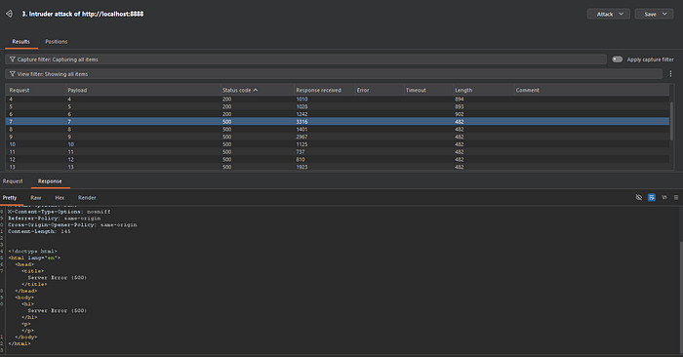Click the Status code sort arrow
Viewport: 683px width, 357px height.
(x=256, y=90)
